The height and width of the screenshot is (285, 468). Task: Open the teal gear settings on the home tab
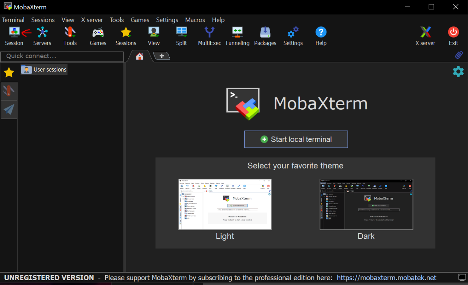tap(458, 72)
